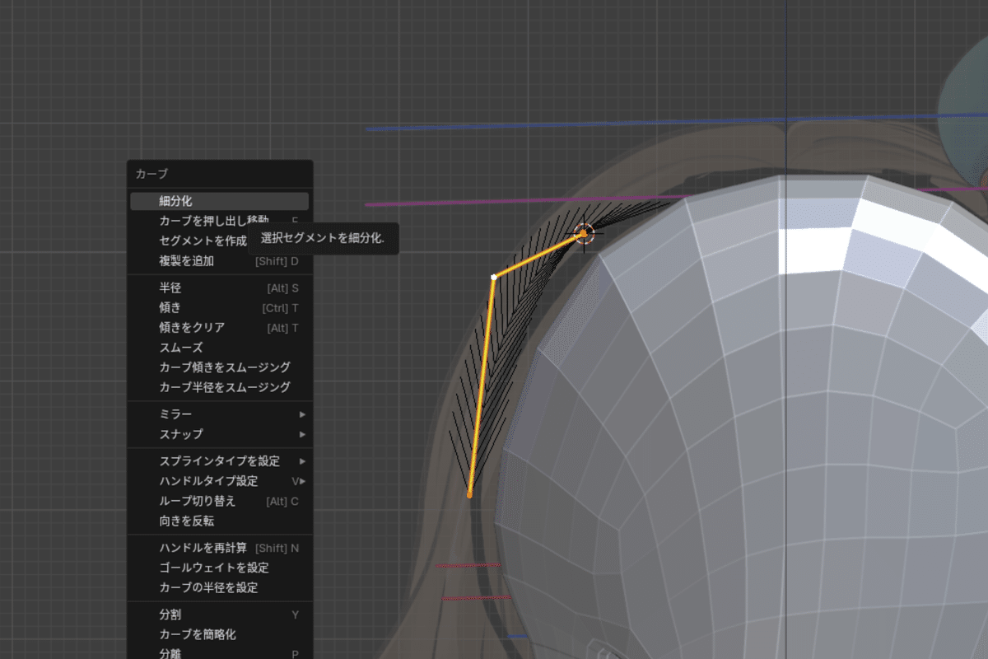Choose 傾きをクリア from the menu
Screen dimensions: 988x659
click(219, 328)
